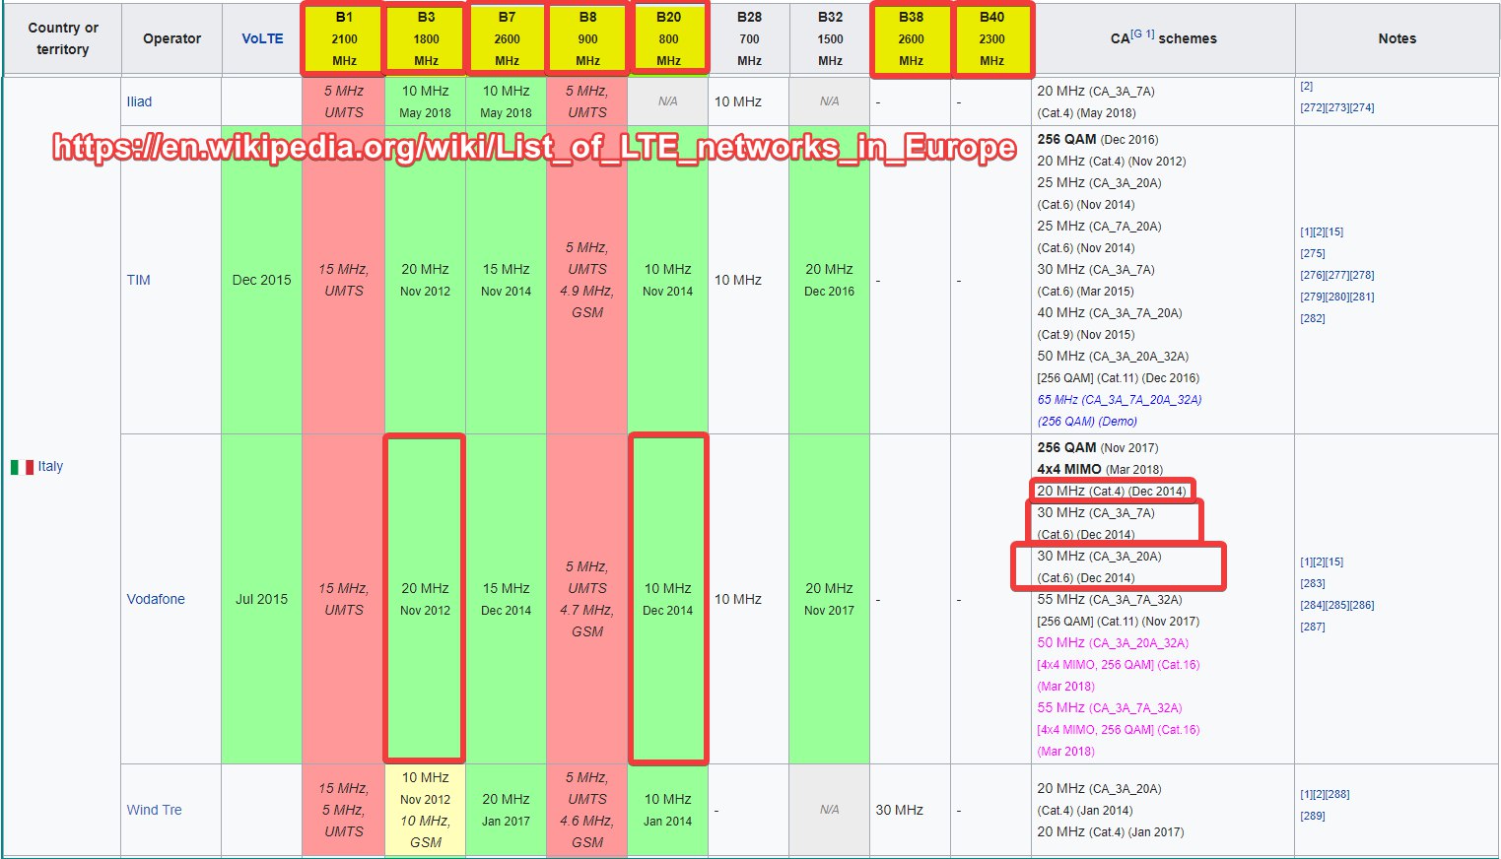
Task: Select TIM's B7 cell 15 MHz Nov 2014
Action: [507, 280]
